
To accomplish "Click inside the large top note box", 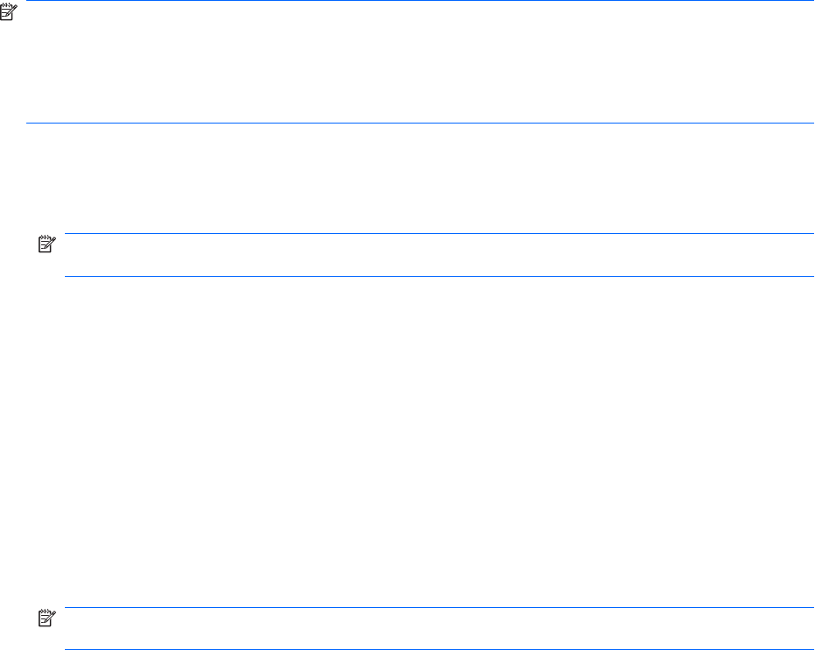I will [x=421, y=61].
